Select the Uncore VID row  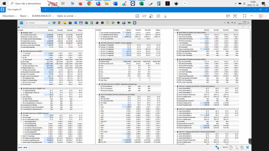(x=51, y=55)
